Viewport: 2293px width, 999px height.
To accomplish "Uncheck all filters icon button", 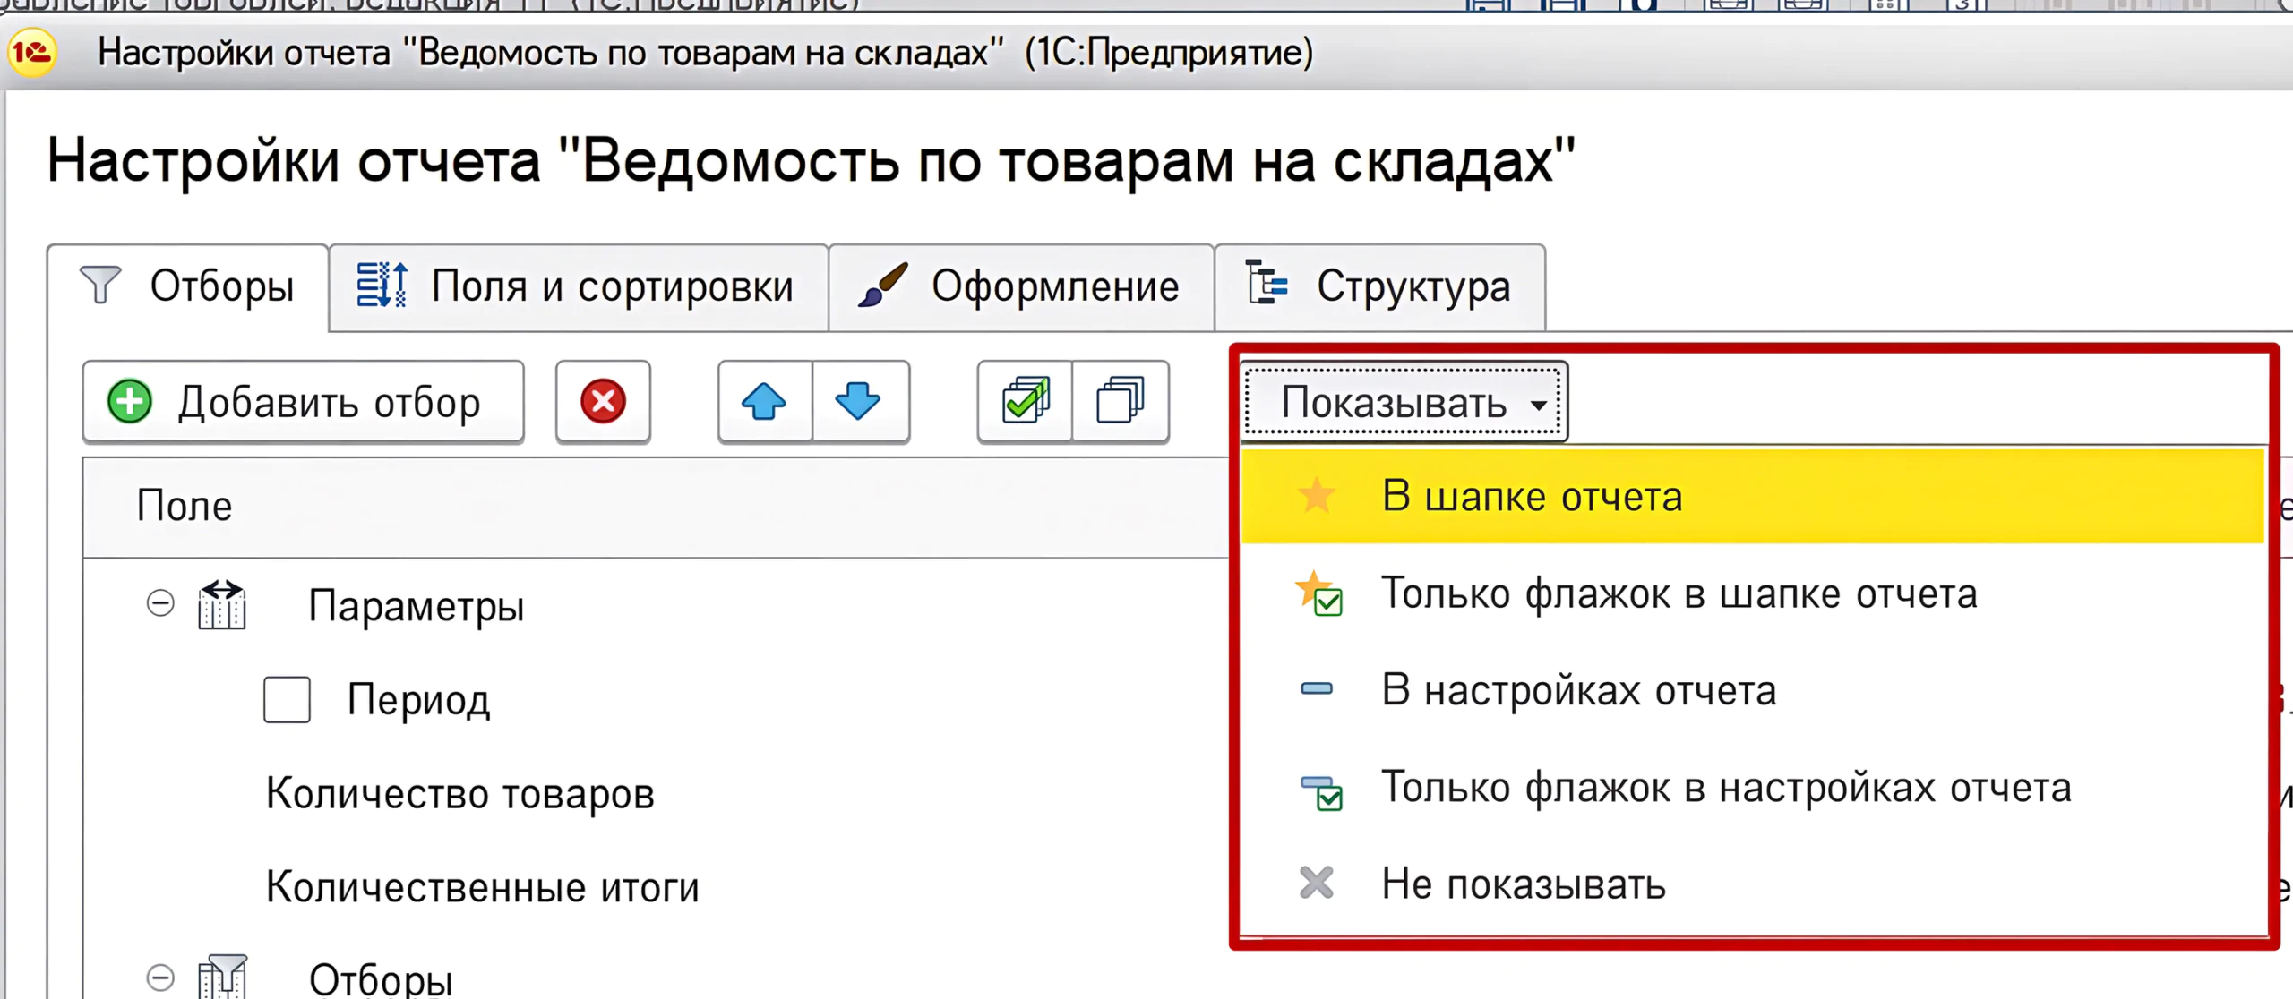I will (x=1120, y=401).
